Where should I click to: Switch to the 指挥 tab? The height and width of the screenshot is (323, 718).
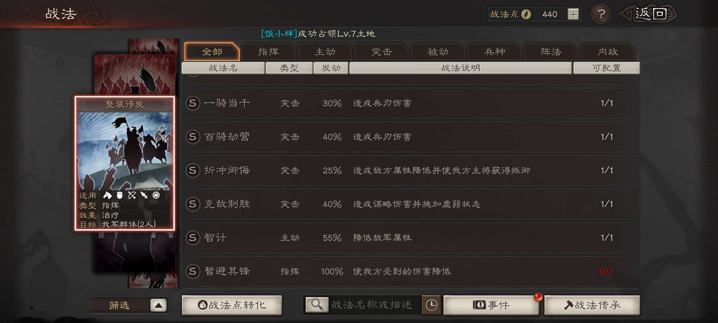pos(268,52)
